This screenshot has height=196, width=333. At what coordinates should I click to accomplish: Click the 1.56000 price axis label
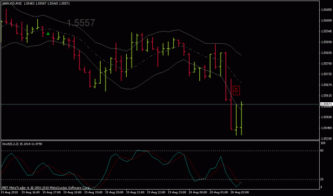click(327, 21)
